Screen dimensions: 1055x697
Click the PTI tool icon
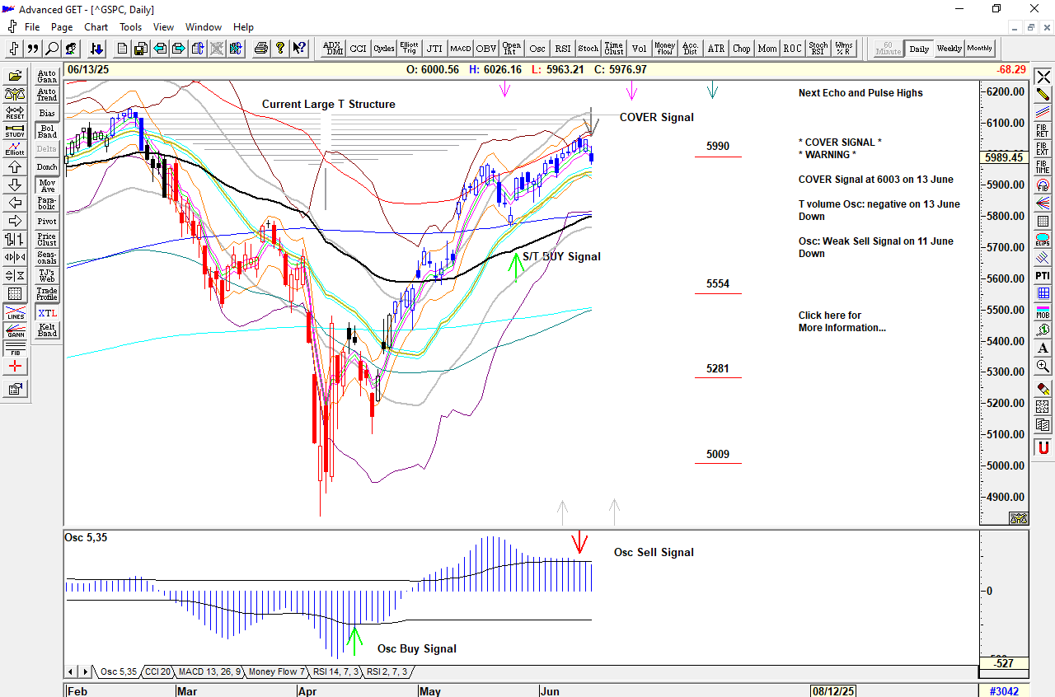(1043, 275)
